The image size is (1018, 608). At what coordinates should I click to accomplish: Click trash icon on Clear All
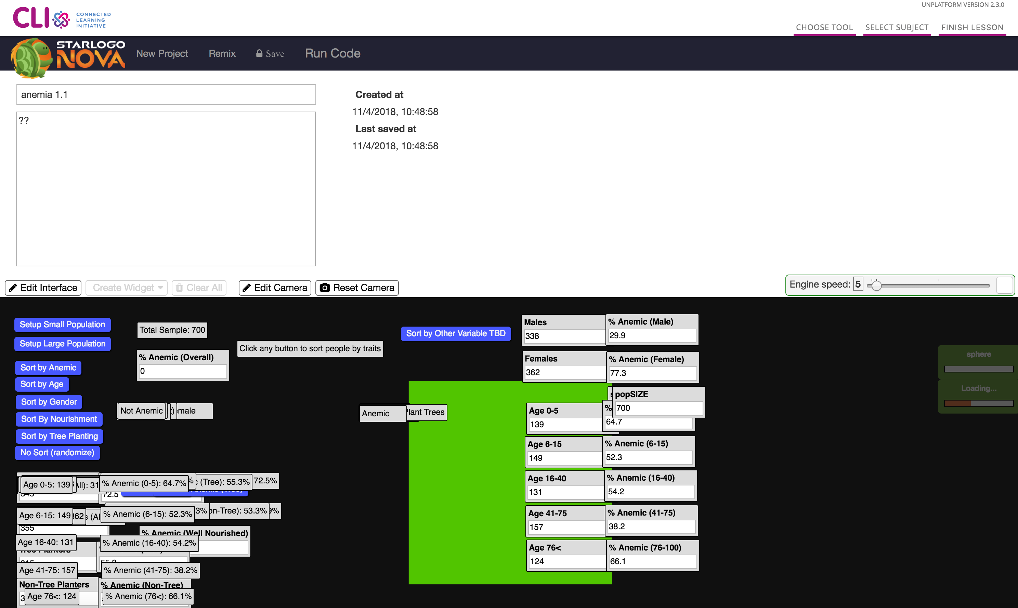179,288
